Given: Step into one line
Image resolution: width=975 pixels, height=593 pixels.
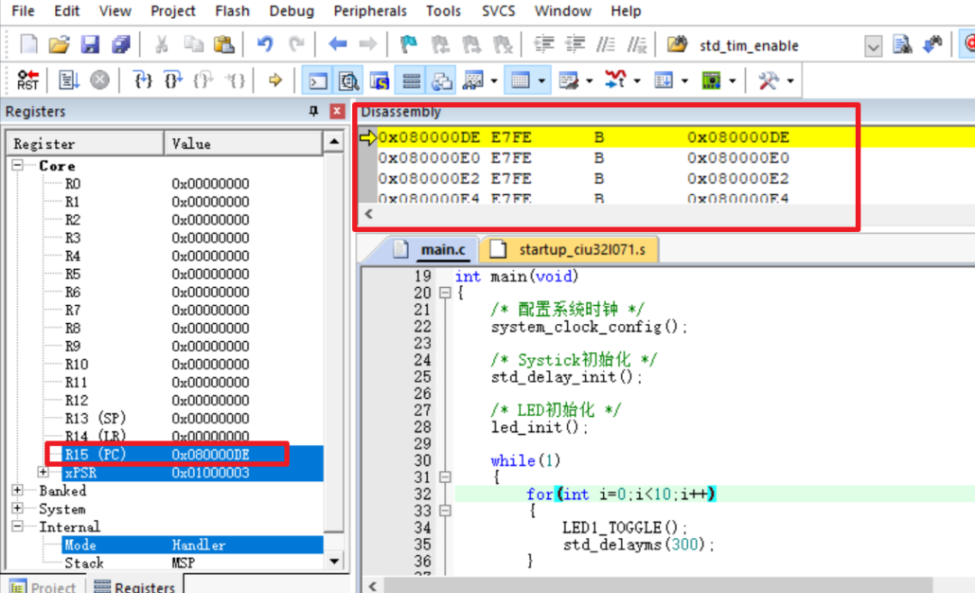Looking at the screenshot, I should click(143, 80).
